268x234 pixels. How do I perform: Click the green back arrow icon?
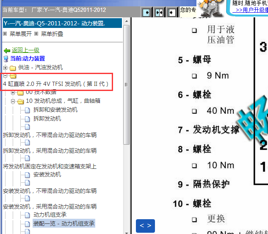(7, 50)
